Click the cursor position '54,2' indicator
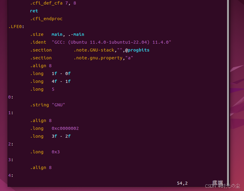The height and width of the screenshot is (191, 244). (182, 183)
